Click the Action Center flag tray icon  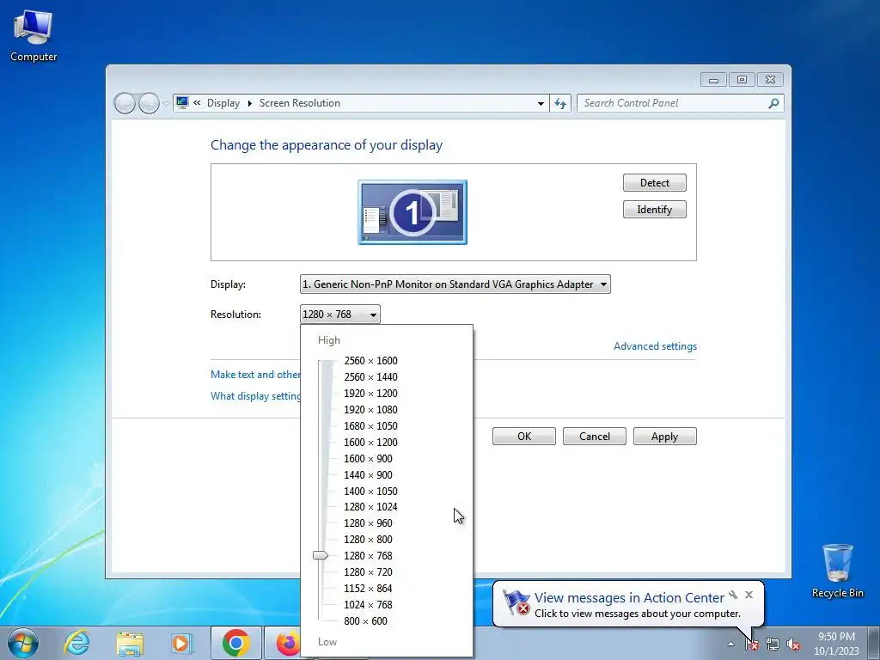(x=751, y=644)
